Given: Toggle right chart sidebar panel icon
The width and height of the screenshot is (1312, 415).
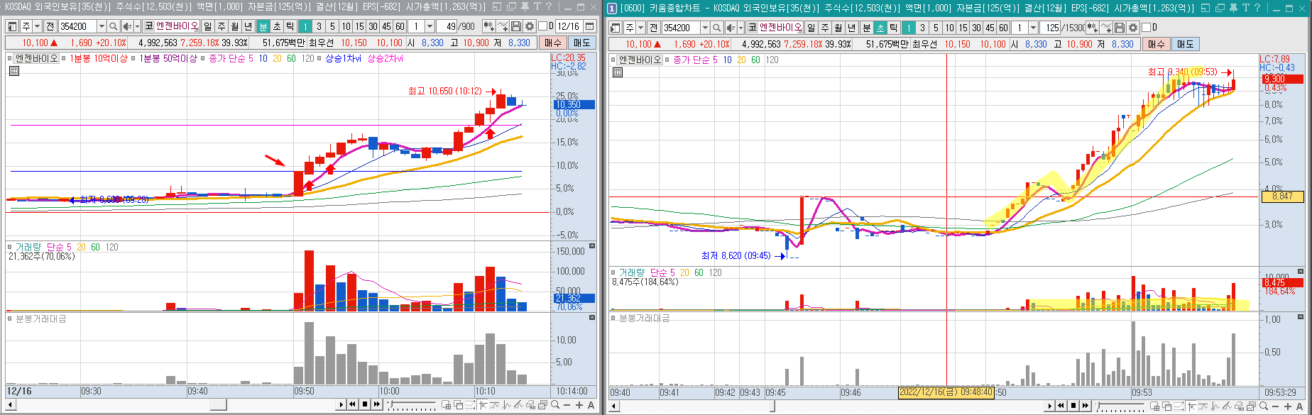Looking at the screenshot, I should [x=616, y=27].
